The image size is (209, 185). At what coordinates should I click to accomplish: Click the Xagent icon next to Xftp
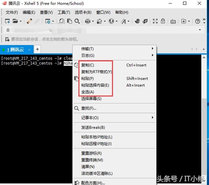(x=145, y=21)
